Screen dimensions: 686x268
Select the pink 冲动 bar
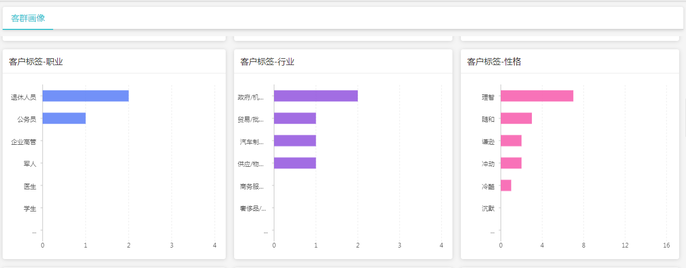coord(511,163)
